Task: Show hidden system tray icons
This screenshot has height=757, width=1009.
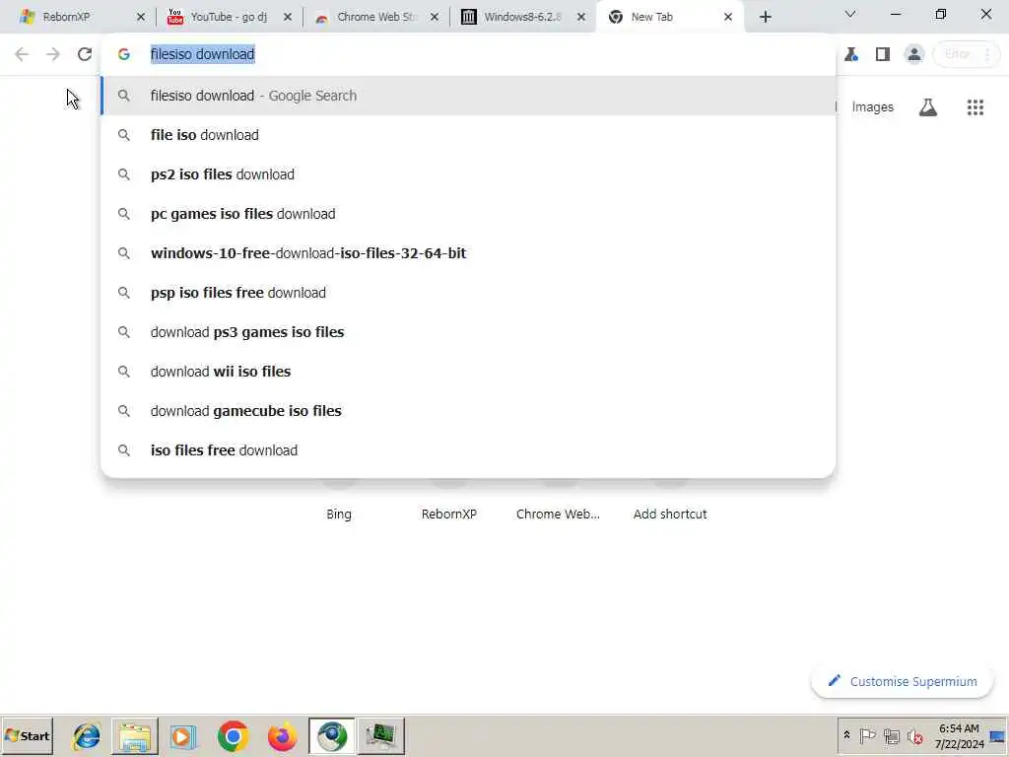Action: [846, 735]
